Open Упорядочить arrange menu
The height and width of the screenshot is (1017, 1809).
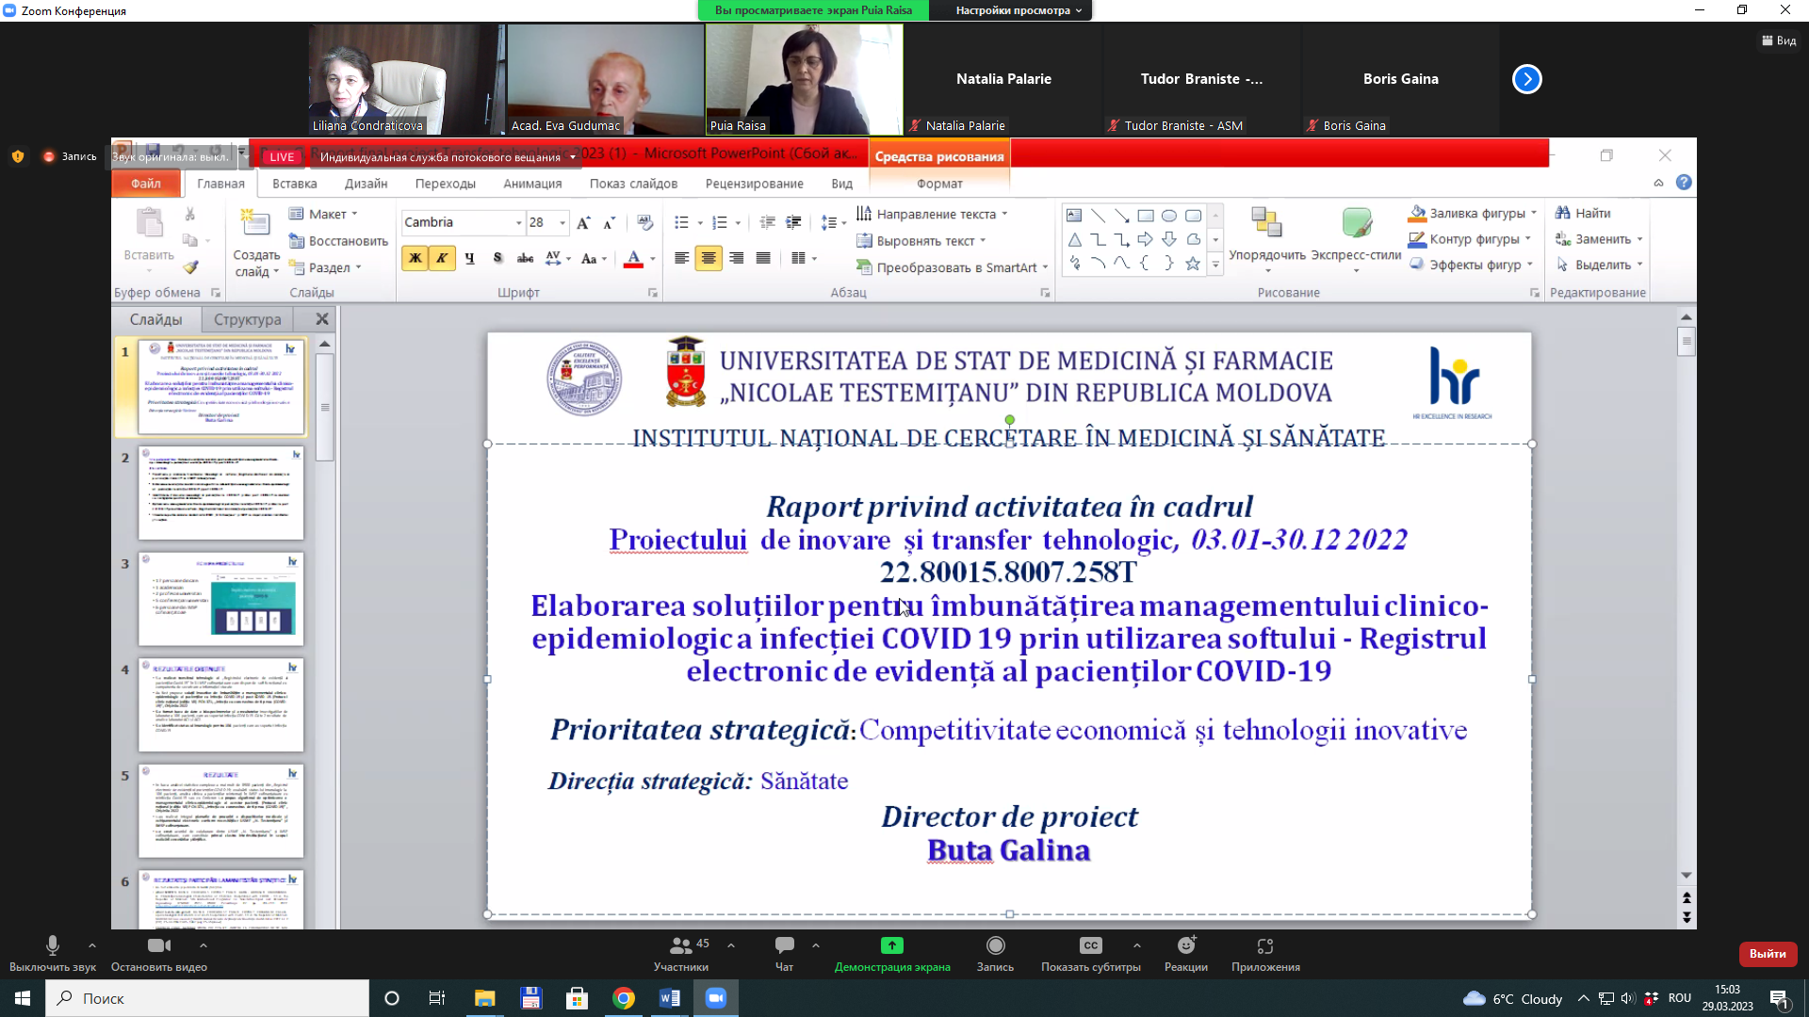[1267, 240]
